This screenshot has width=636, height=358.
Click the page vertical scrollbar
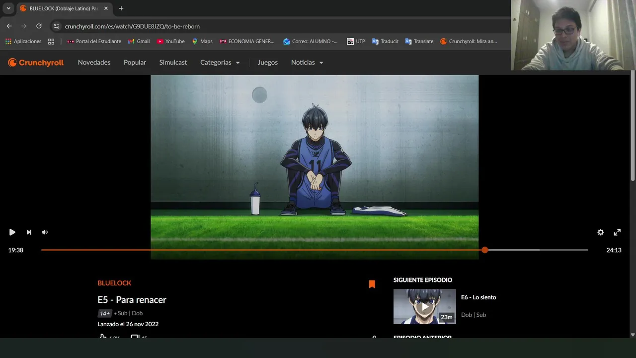[x=633, y=125]
